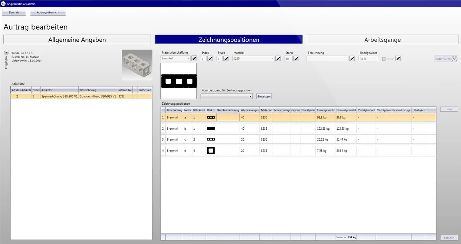Click the 3D part preview thumbnail
The width and height of the screenshot is (461, 244).
click(x=137, y=65)
